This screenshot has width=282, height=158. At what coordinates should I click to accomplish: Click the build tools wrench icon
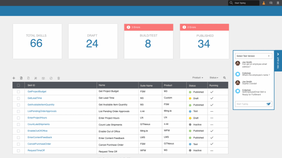click(x=36, y=78)
